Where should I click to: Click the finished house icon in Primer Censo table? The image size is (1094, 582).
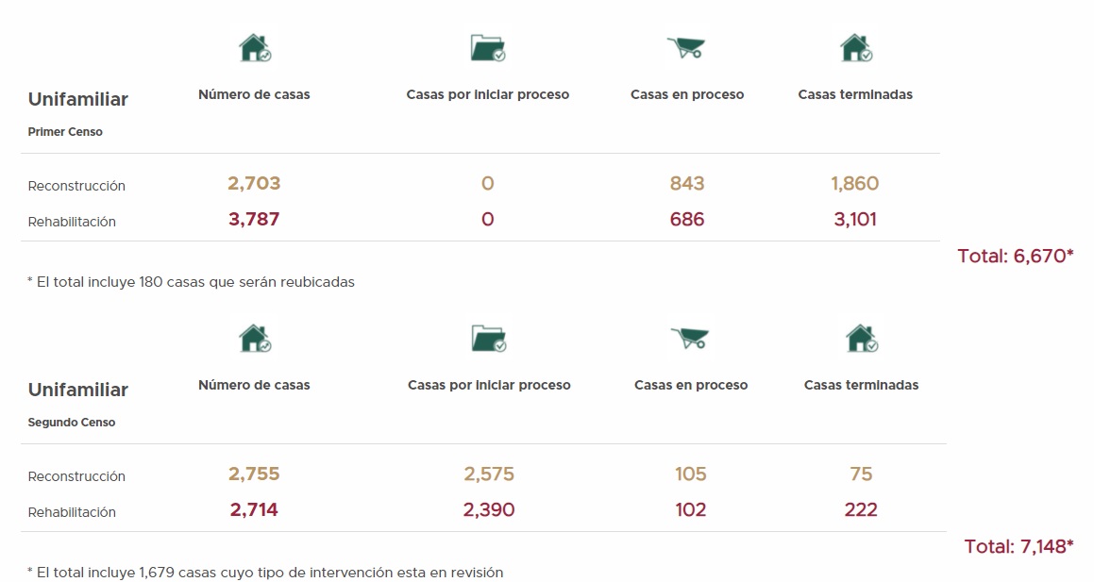pos(855,48)
